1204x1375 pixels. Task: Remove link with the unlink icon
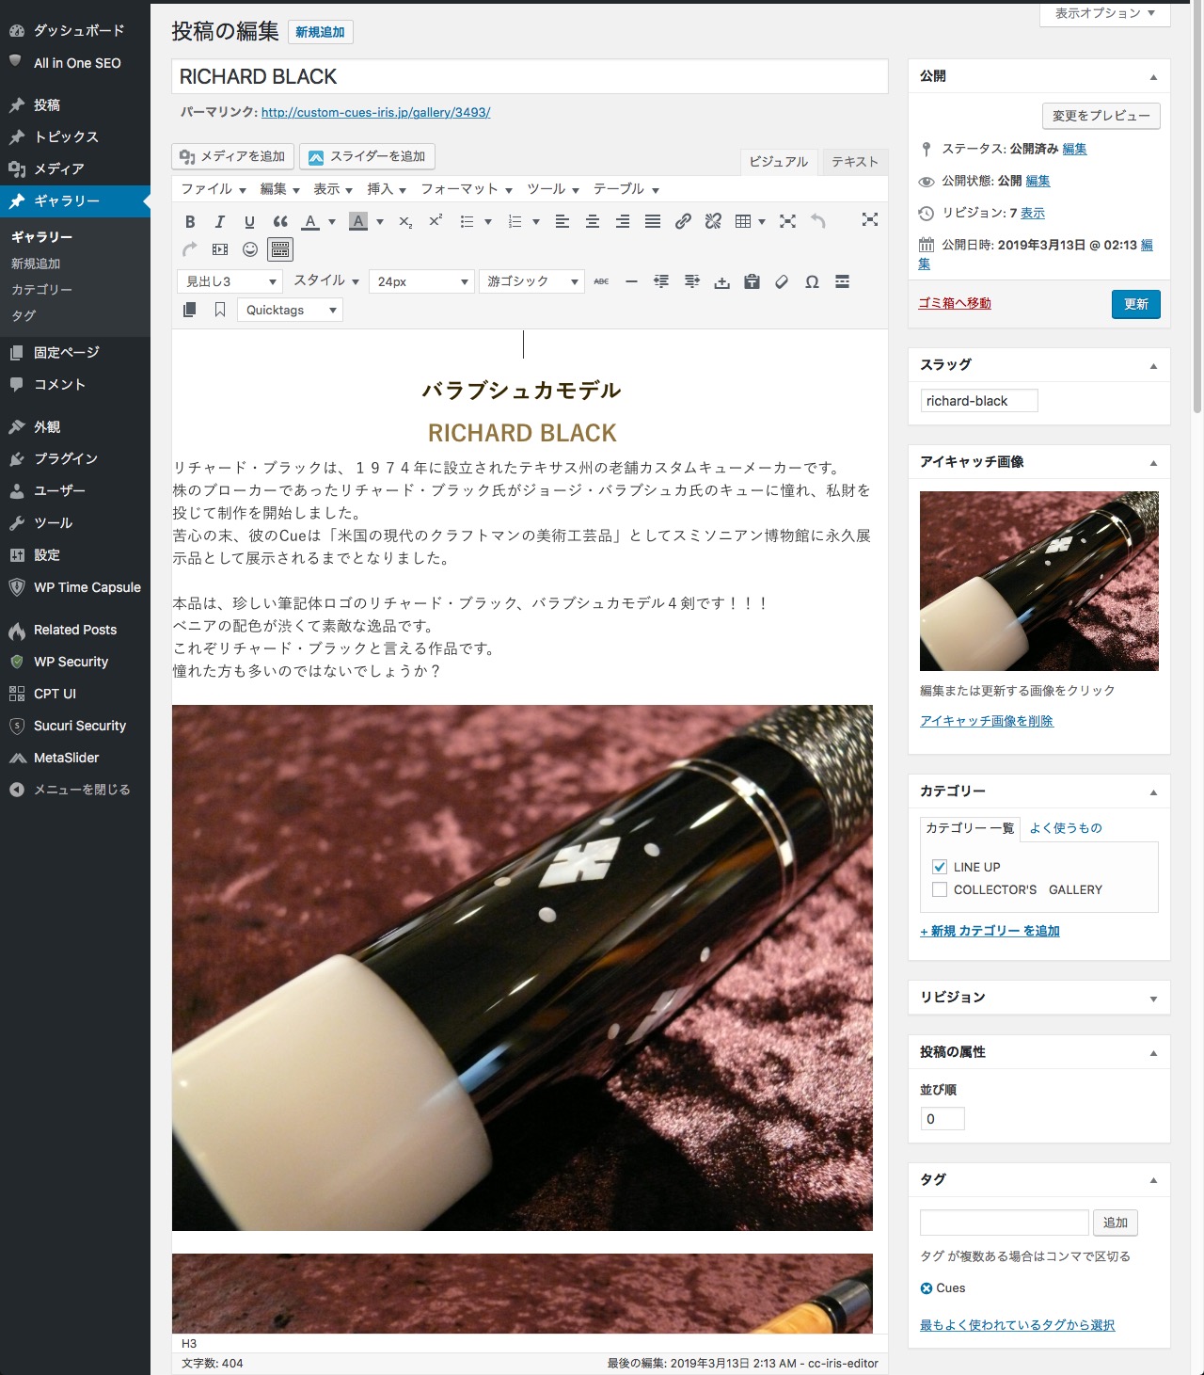point(714,221)
